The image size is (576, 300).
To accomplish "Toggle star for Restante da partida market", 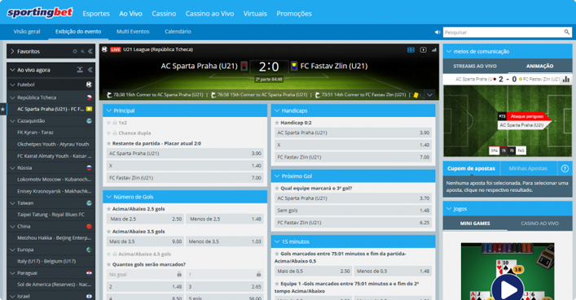I will tap(108, 143).
